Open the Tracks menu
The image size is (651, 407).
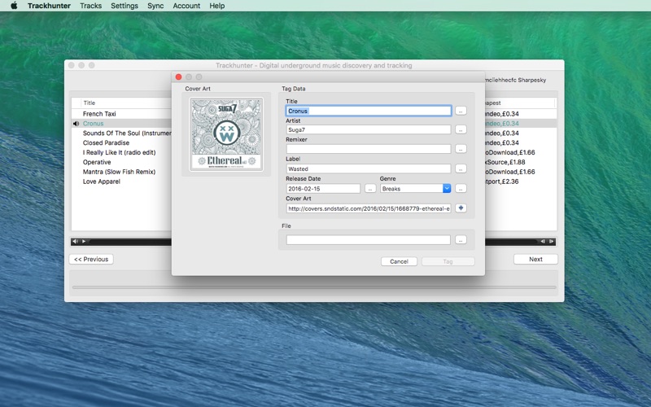click(x=90, y=6)
